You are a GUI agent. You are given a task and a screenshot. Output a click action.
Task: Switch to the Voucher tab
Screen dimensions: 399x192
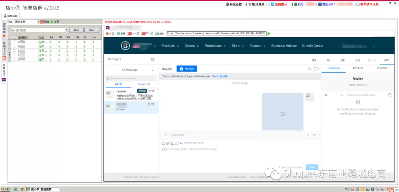point(382,68)
